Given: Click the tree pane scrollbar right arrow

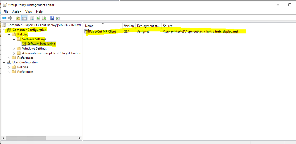Looking at the screenshot, I should coord(79,138).
